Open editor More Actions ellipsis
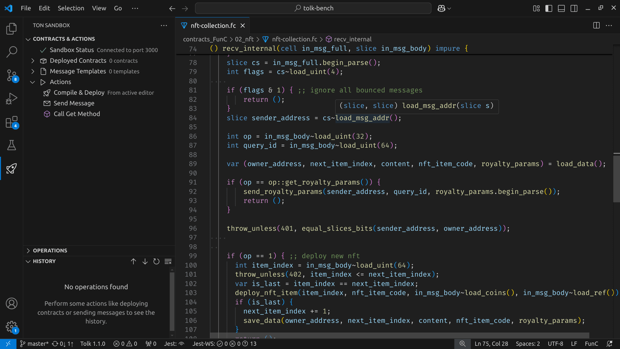 [609, 26]
